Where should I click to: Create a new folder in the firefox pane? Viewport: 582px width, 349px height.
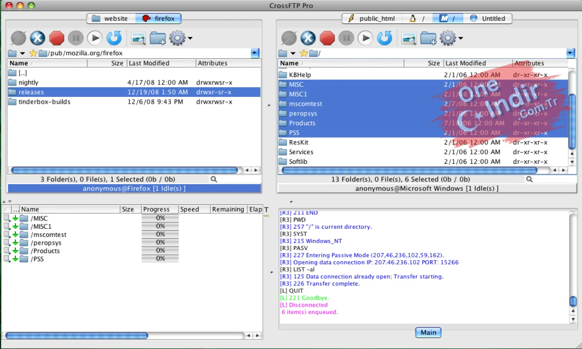coord(158,38)
